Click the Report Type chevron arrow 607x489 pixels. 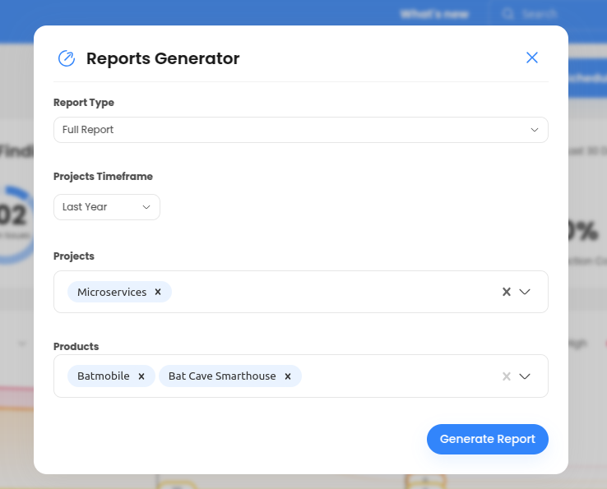535,130
